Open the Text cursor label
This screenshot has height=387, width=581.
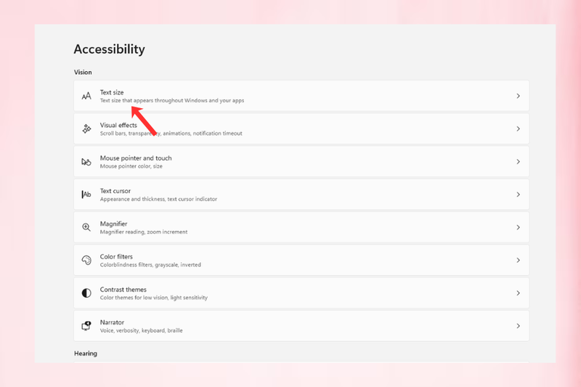tap(115, 191)
